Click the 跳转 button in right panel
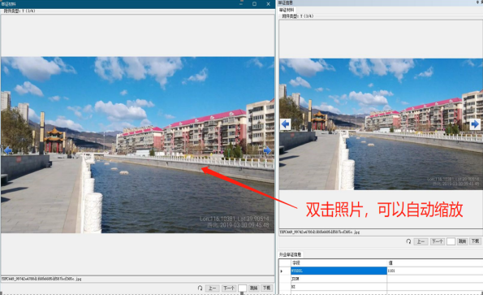483x295 pixels. tap(462, 241)
